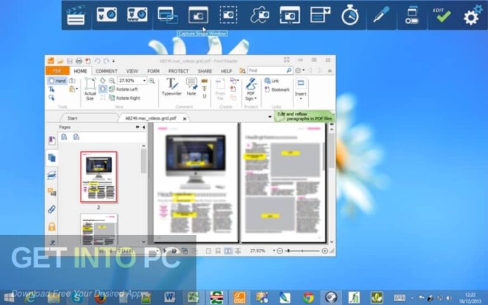Image resolution: width=488 pixels, height=305 pixels.
Task: Switch to the Start document tab
Action: (x=72, y=118)
